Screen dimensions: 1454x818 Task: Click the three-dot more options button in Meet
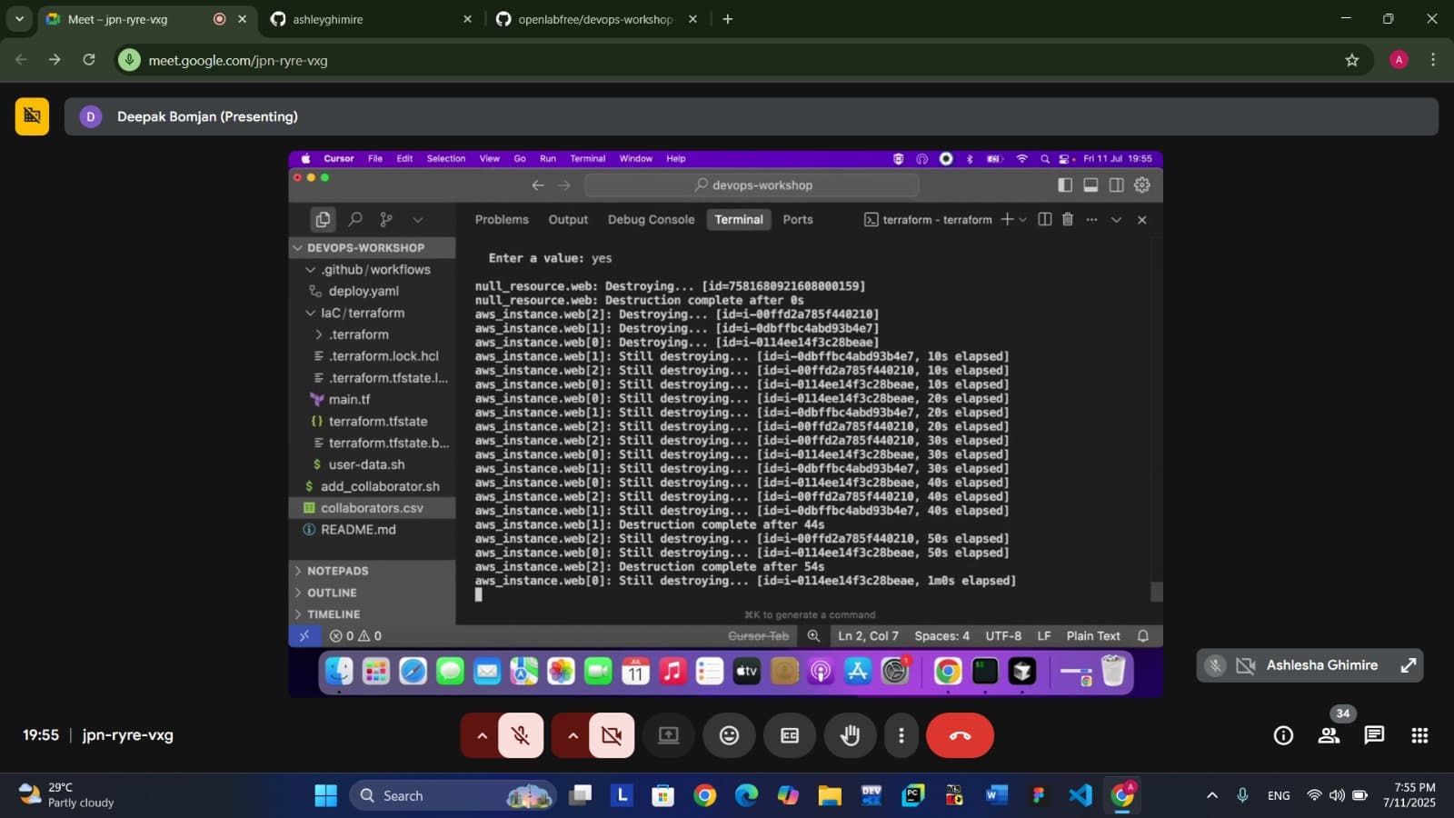[x=901, y=735]
